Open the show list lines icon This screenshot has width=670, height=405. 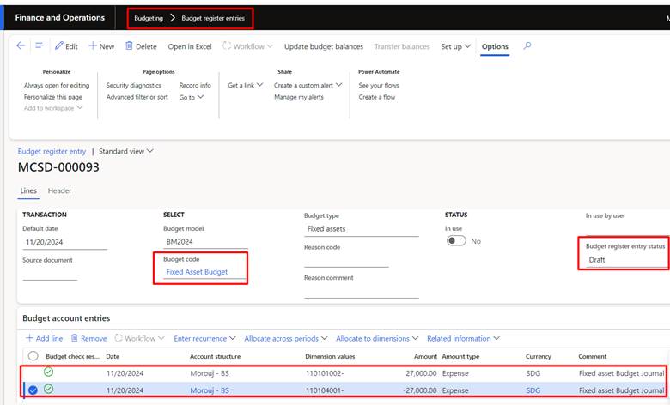[40, 45]
